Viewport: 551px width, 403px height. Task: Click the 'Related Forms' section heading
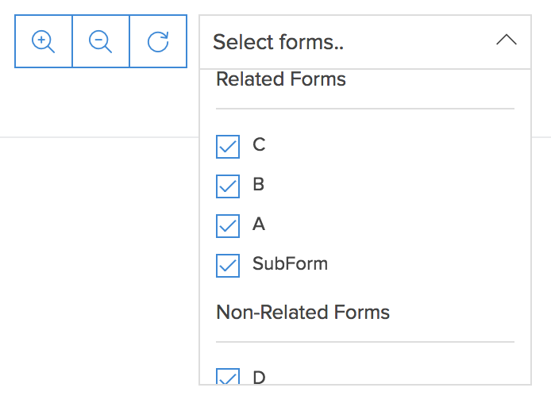[281, 79]
